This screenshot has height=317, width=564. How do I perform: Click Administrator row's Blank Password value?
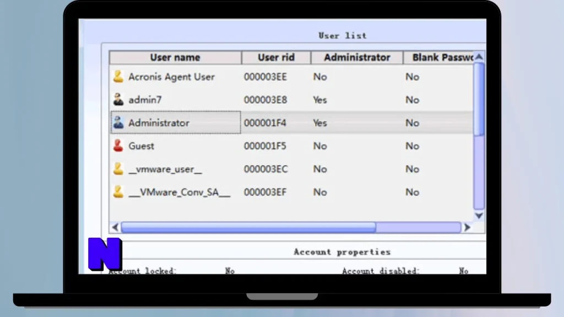[412, 123]
